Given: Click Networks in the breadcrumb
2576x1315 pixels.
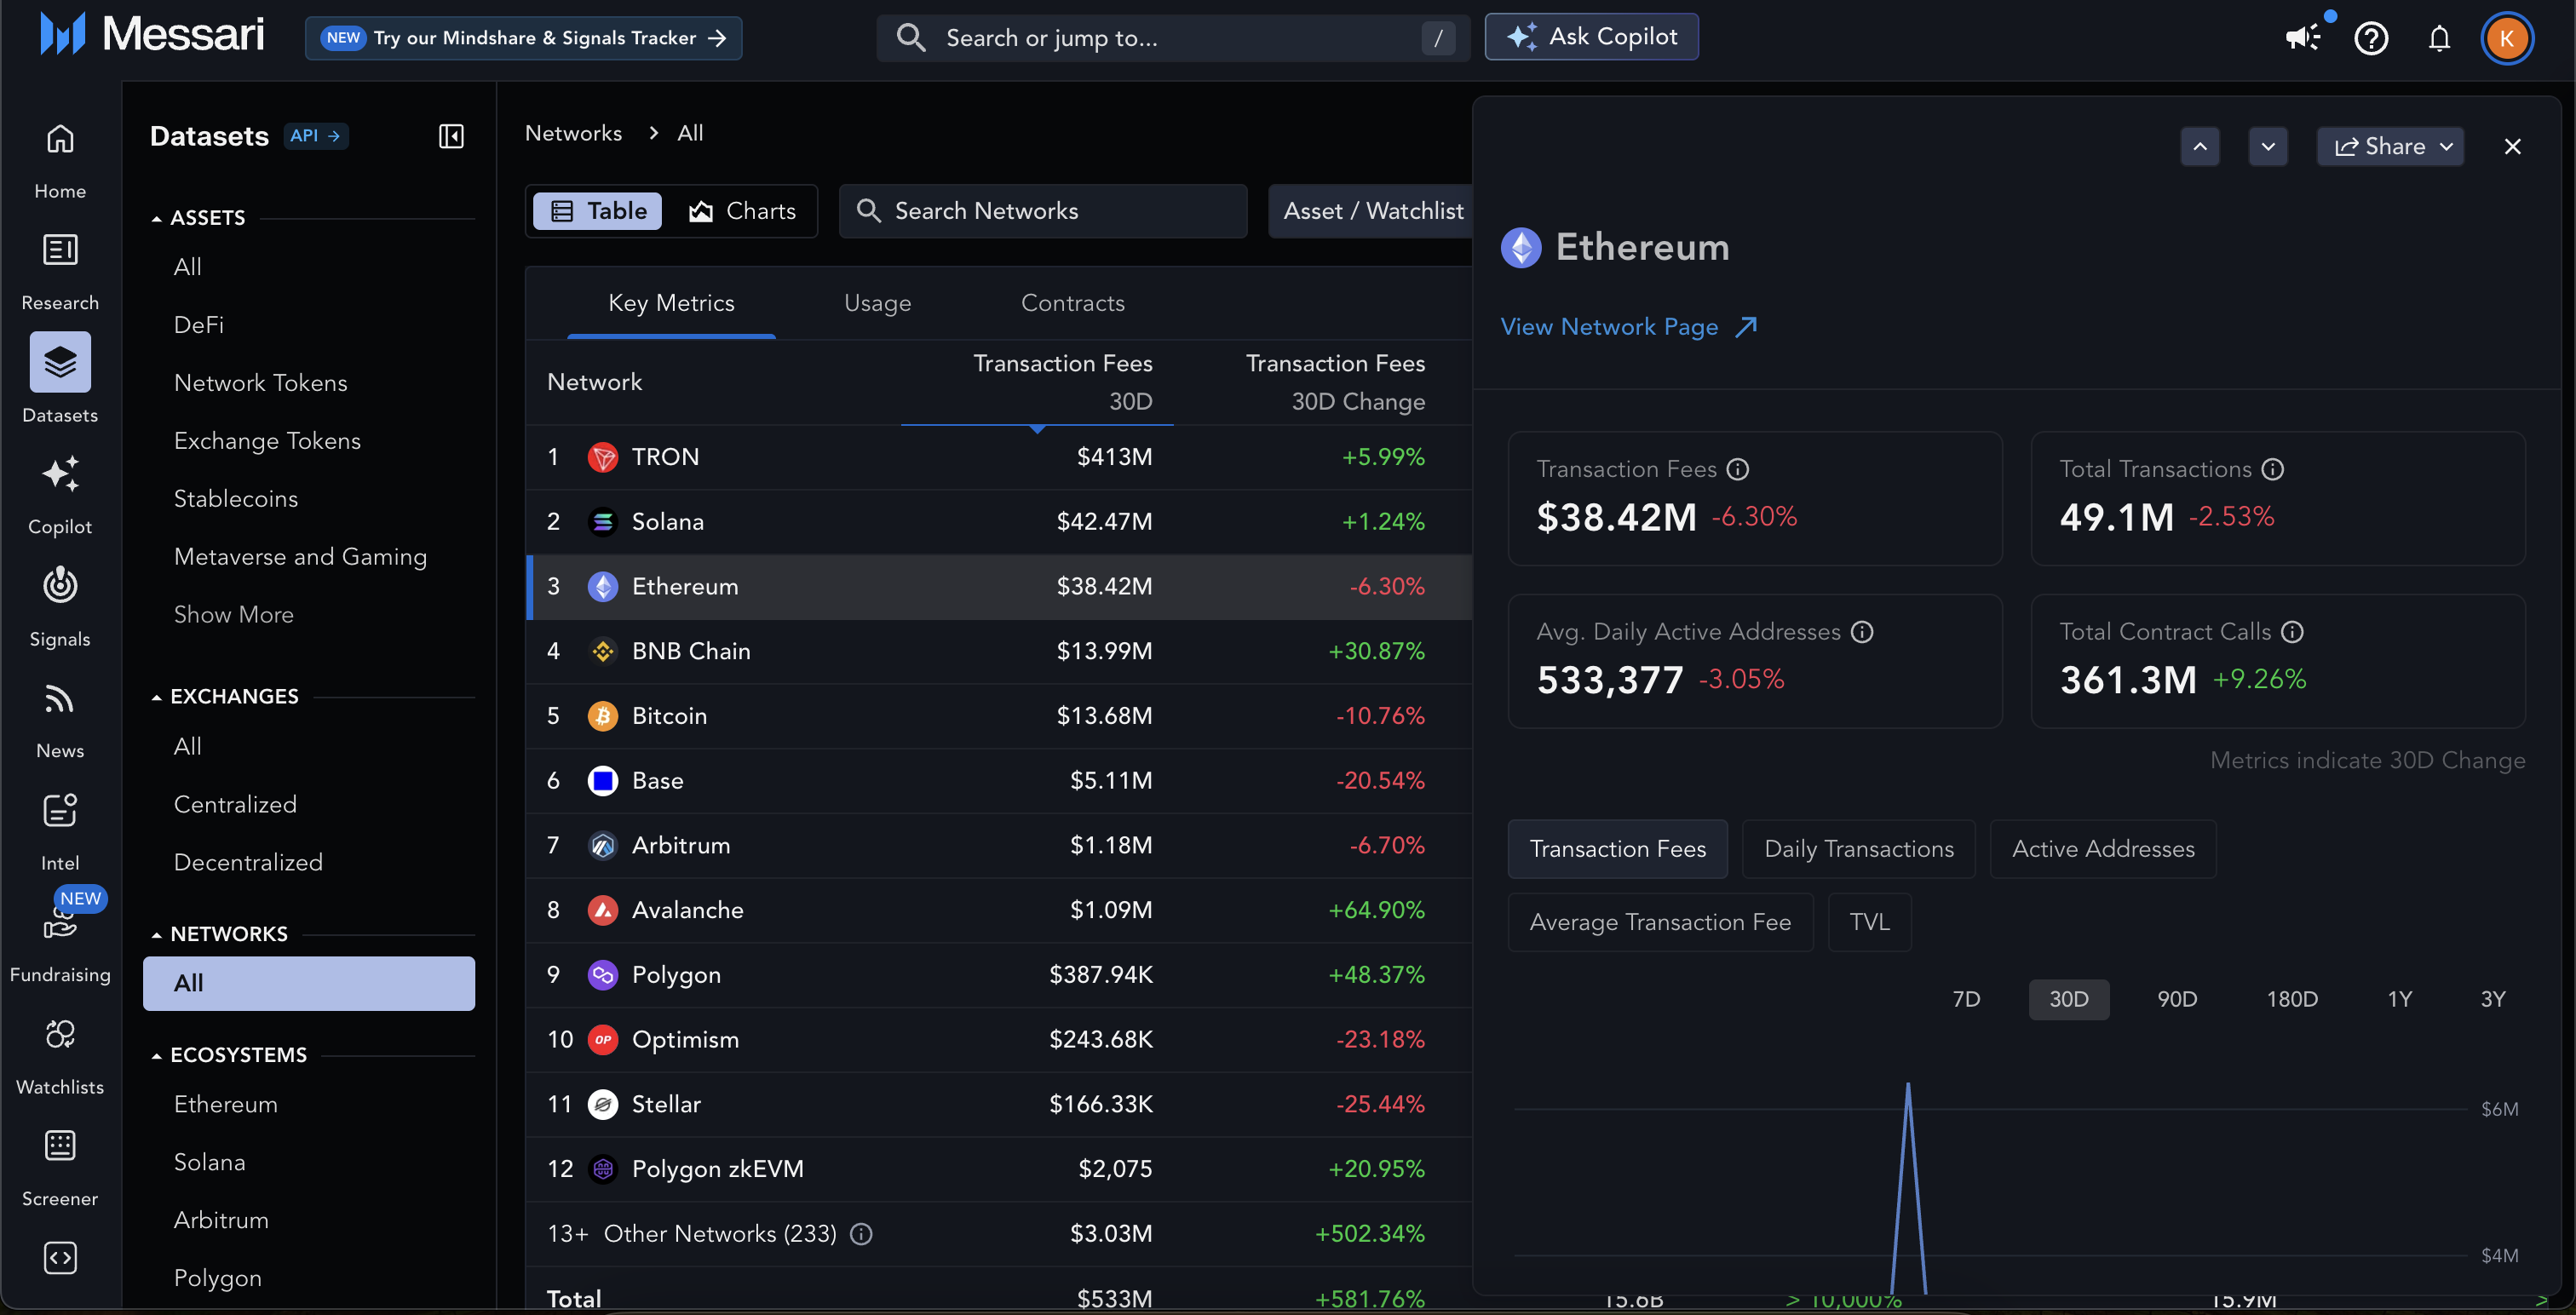Looking at the screenshot, I should (573, 133).
